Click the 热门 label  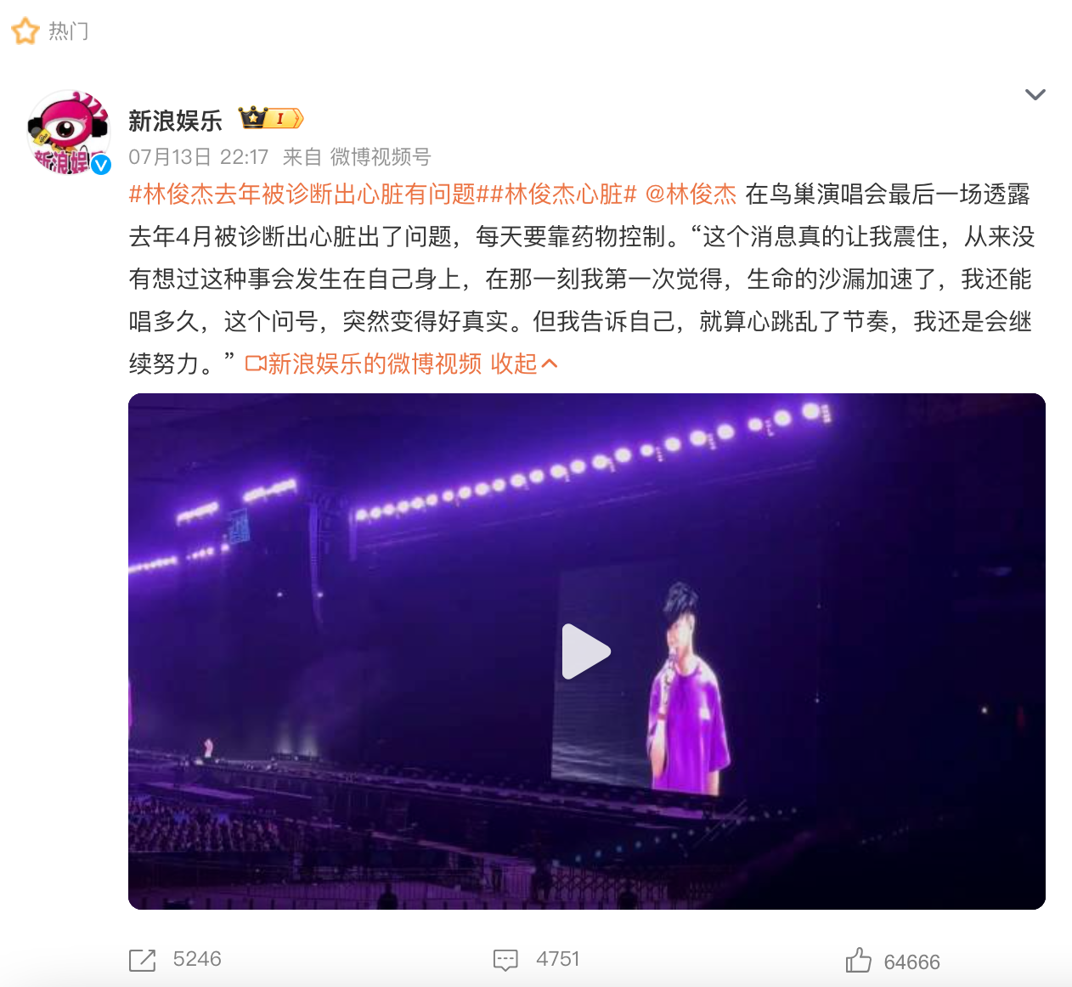tap(69, 31)
